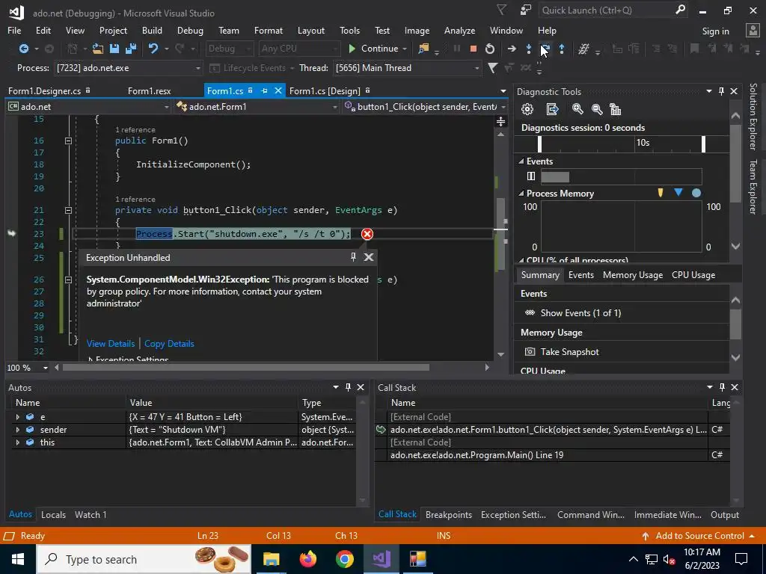Close the Exception Unhandled popup
The height and width of the screenshot is (574, 766).
click(369, 257)
